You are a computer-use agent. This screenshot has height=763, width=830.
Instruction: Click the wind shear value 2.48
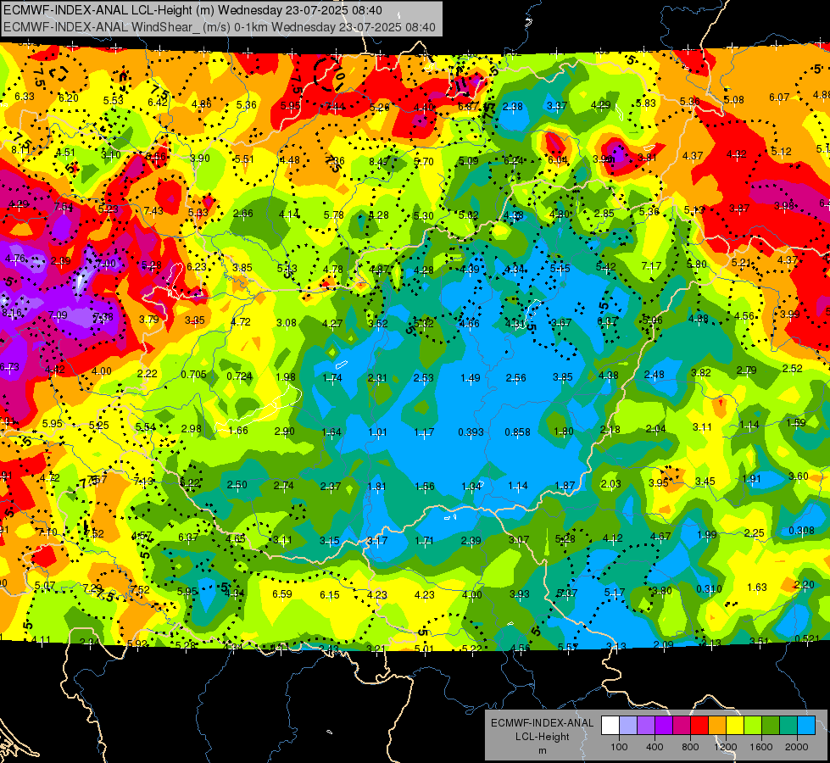point(655,375)
